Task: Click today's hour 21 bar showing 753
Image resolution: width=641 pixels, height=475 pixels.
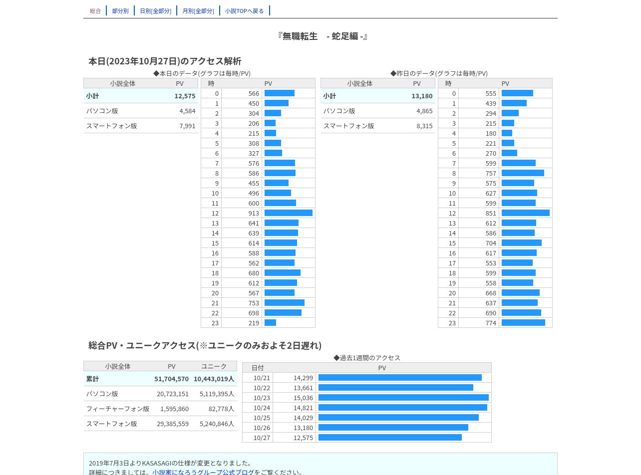Action: coord(285,303)
